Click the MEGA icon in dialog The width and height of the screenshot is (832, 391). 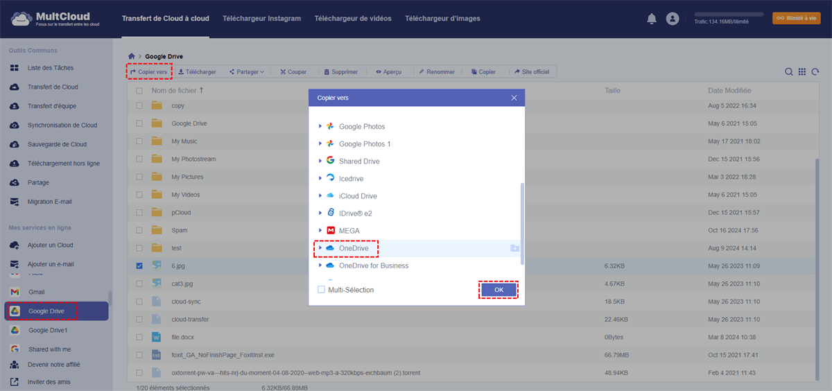(x=331, y=231)
